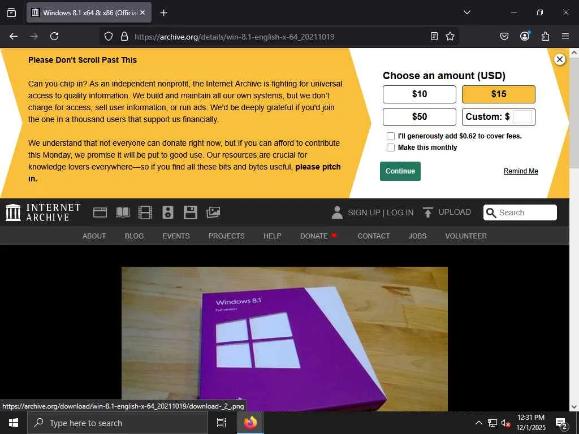
Task: Open Windows Task View
Action: coord(221,423)
